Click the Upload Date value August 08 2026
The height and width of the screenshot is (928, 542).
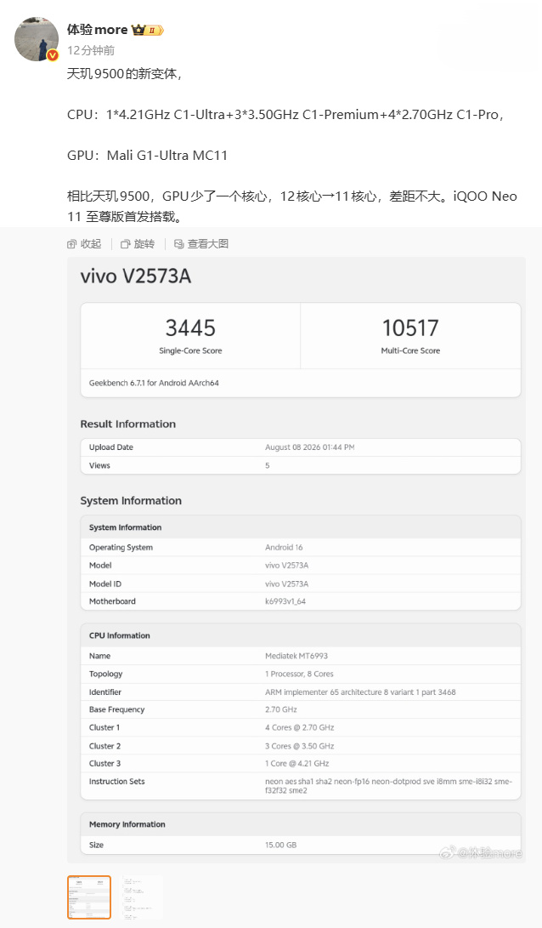pyautogui.click(x=310, y=447)
